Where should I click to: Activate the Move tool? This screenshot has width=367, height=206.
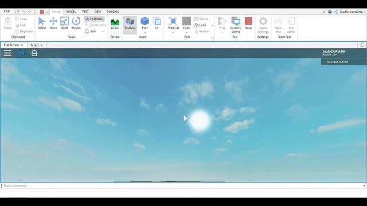tap(53, 23)
